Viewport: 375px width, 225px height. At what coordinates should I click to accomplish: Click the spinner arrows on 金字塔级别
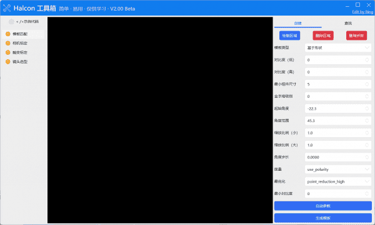(367, 97)
